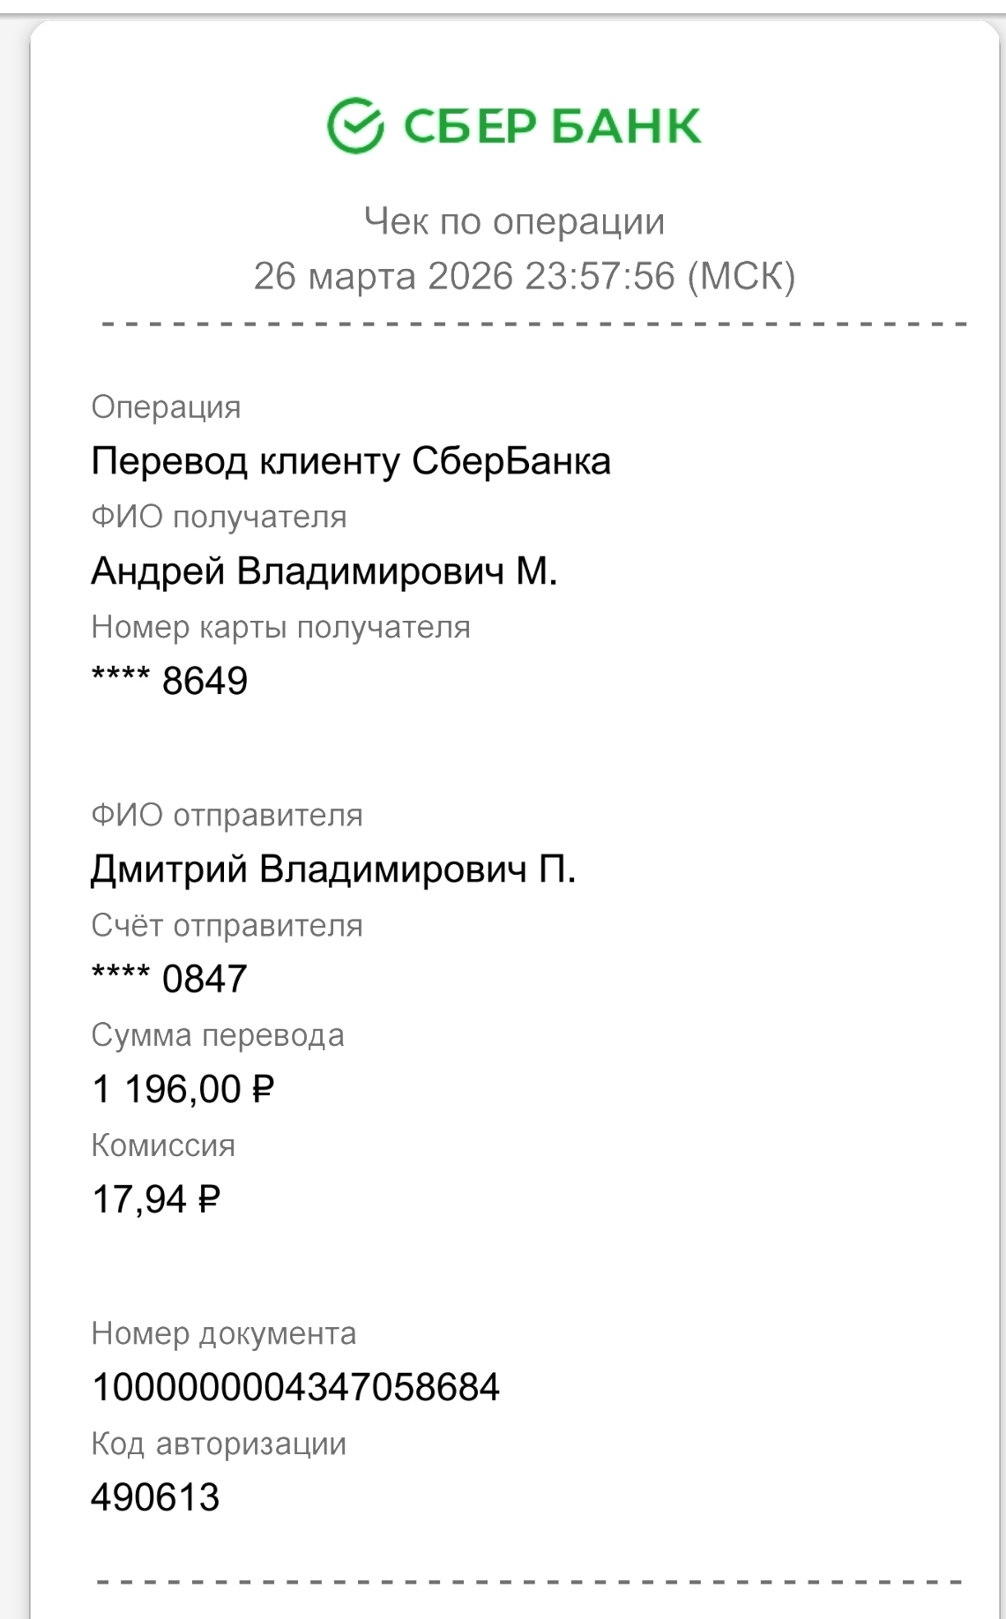The image size is (1006, 1619).
Task: Click the 'Номер документа' label
Action: tap(224, 1333)
